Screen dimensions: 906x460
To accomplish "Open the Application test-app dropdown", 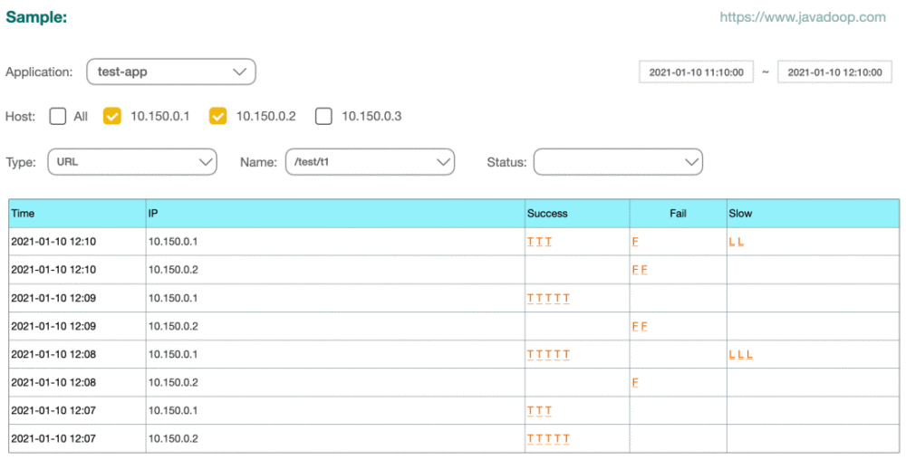I will click(x=171, y=72).
